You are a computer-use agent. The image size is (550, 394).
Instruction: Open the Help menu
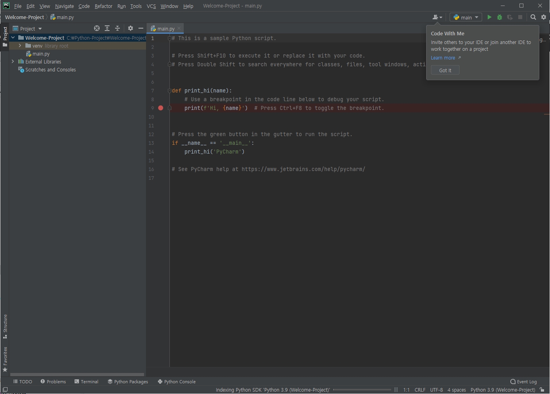click(188, 6)
